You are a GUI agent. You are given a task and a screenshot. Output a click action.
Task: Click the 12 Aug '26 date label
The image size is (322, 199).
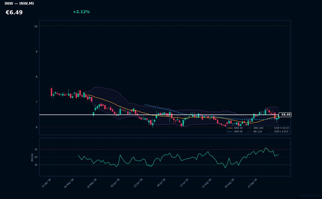tap(206, 183)
